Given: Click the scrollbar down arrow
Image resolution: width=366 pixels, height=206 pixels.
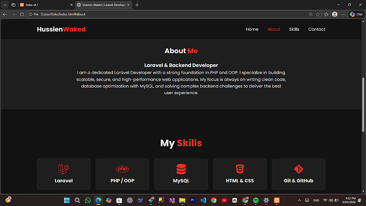Looking at the screenshot, I should (x=363, y=191).
